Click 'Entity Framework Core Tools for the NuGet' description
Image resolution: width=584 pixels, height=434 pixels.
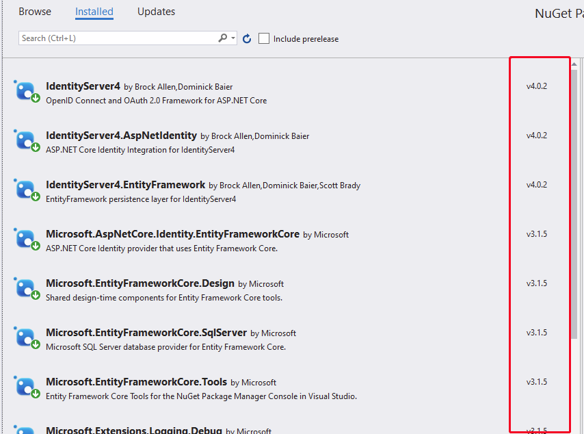pyautogui.click(x=201, y=396)
